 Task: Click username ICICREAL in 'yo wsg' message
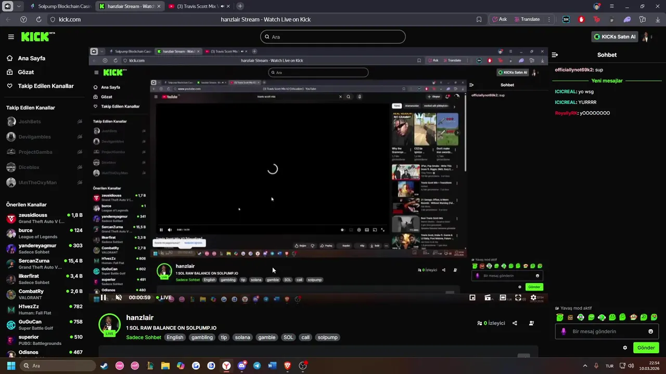[x=566, y=91]
